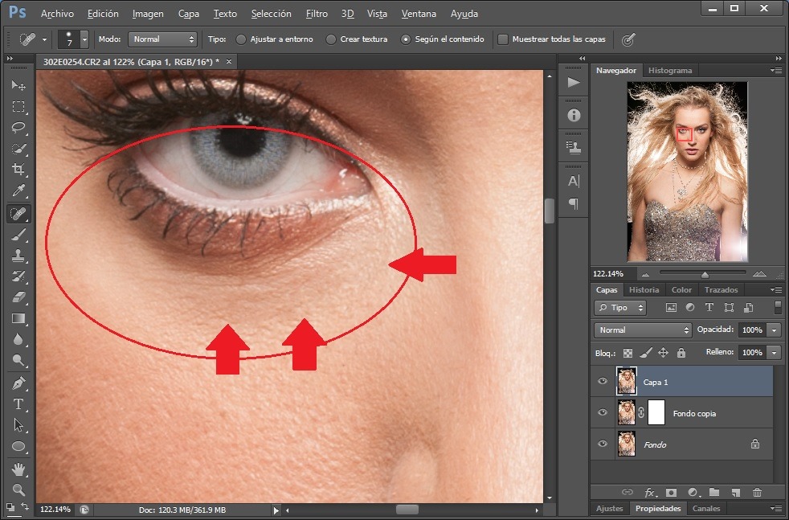Click the create new layer icon
Image resolution: width=789 pixels, height=520 pixels.
pos(735,492)
